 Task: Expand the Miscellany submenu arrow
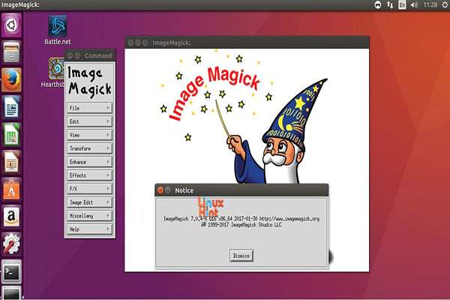click(108, 215)
